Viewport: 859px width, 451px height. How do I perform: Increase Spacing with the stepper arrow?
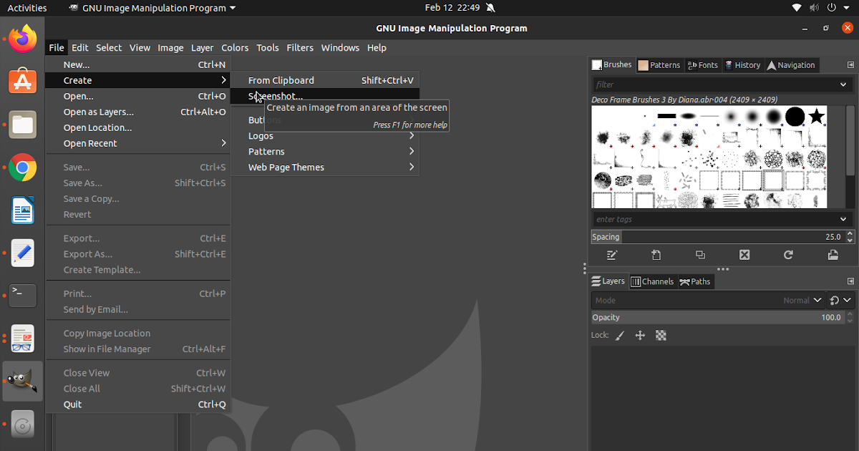click(850, 233)
